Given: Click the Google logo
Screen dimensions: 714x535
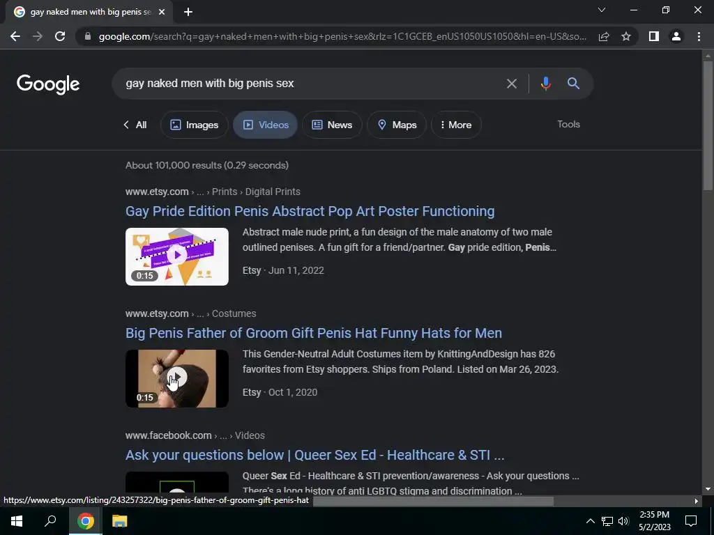Looking at the screenshot, I should [48, 84].
